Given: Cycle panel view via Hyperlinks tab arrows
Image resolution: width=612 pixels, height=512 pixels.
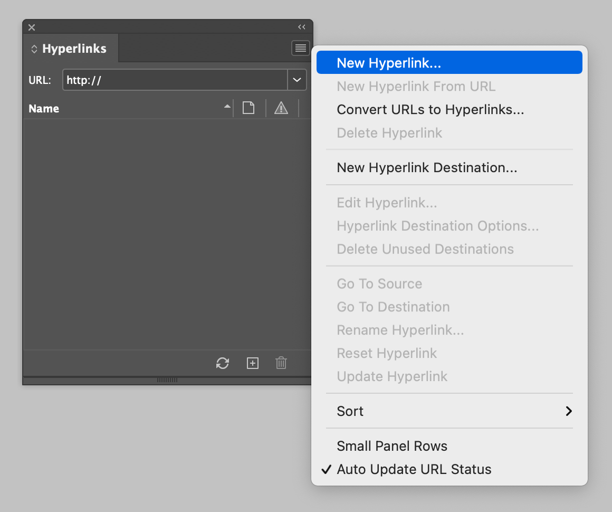Looking at the screenshot, I should tap(34, 49).
